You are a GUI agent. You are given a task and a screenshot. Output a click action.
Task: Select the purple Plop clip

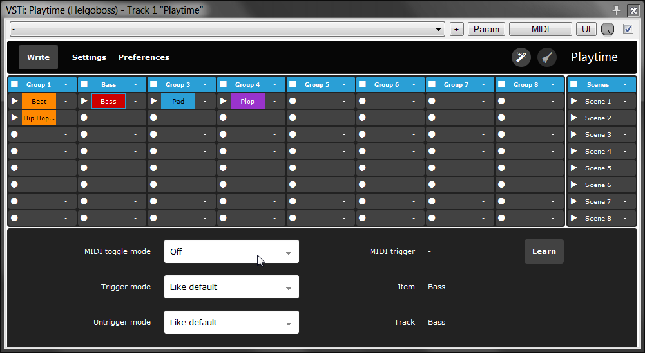(247, 101)
